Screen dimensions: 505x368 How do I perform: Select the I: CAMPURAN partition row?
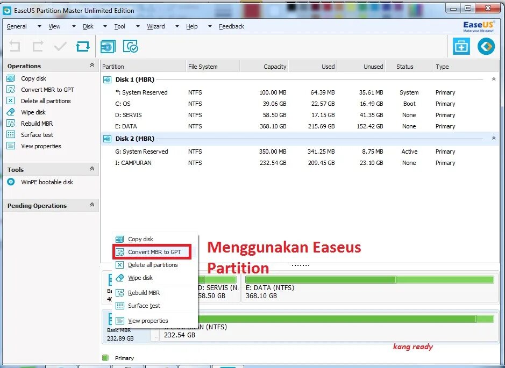[x=300, y=163]
